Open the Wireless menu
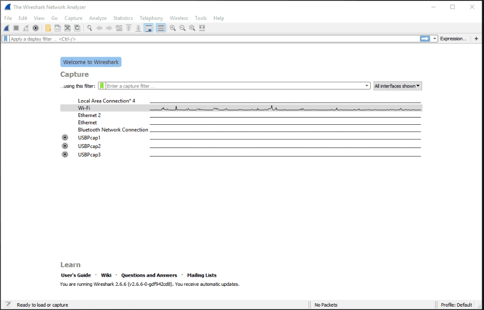 tap(179, 18)
